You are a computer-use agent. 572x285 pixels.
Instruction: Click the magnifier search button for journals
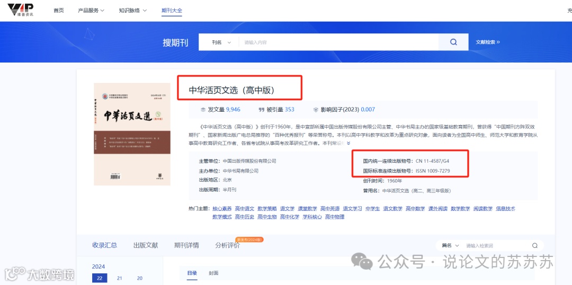[x=453, y=42]
